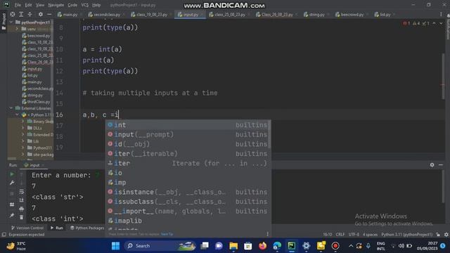
Task: Open Firefox from the taskbar
Action: [262, 246]
